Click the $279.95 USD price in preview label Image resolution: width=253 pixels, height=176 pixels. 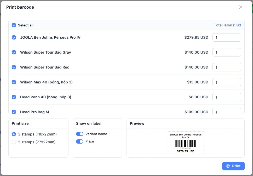tap(185, 151)
